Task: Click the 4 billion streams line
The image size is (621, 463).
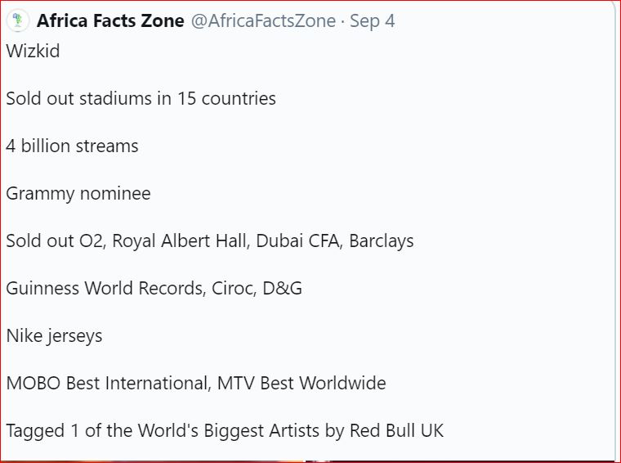Action: pos(72,146)
